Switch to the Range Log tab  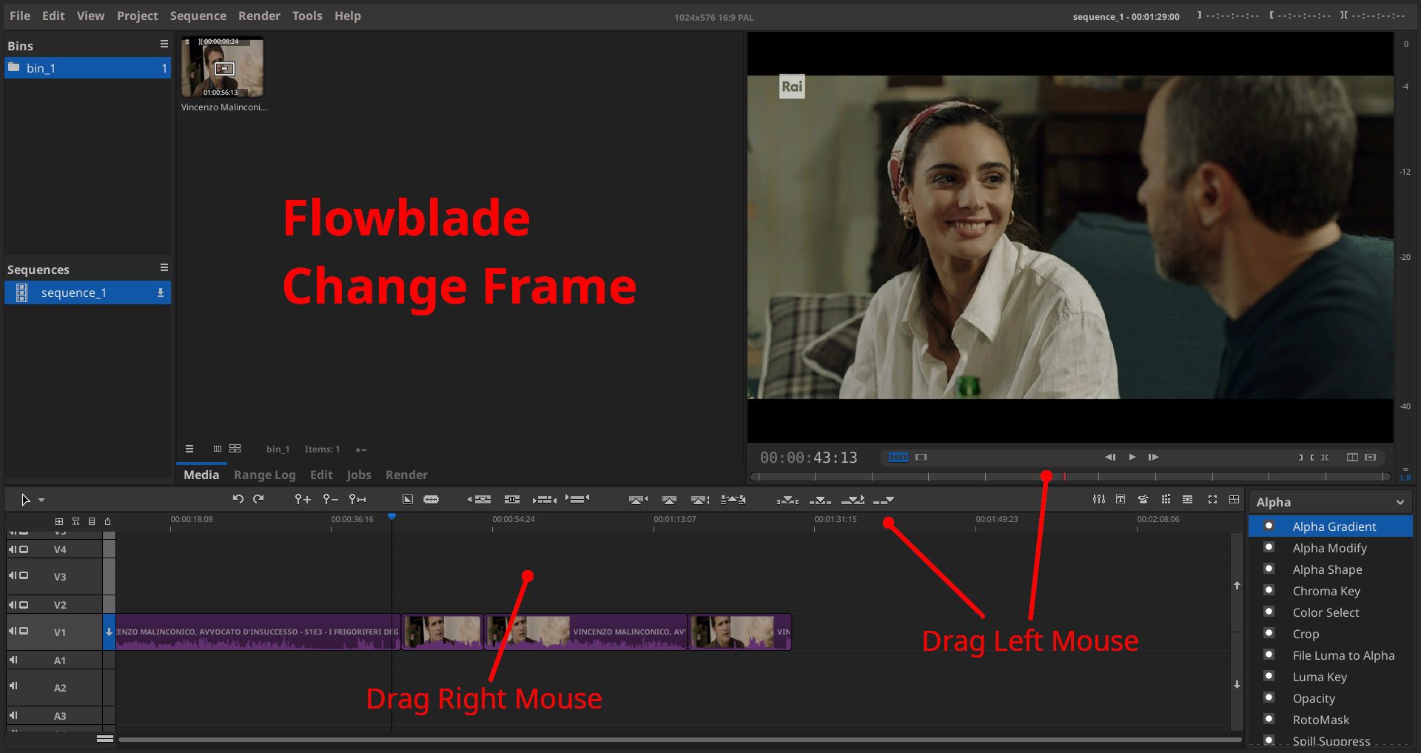click(264, 475)
